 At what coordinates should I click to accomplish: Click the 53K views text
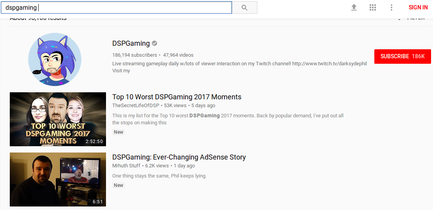(x=175, y=106)
